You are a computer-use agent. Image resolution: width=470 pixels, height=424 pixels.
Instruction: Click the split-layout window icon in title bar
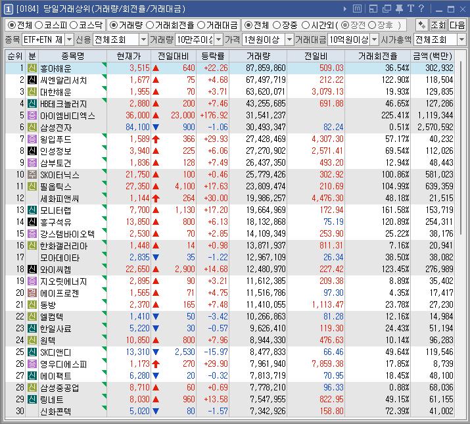coord(373,9)
